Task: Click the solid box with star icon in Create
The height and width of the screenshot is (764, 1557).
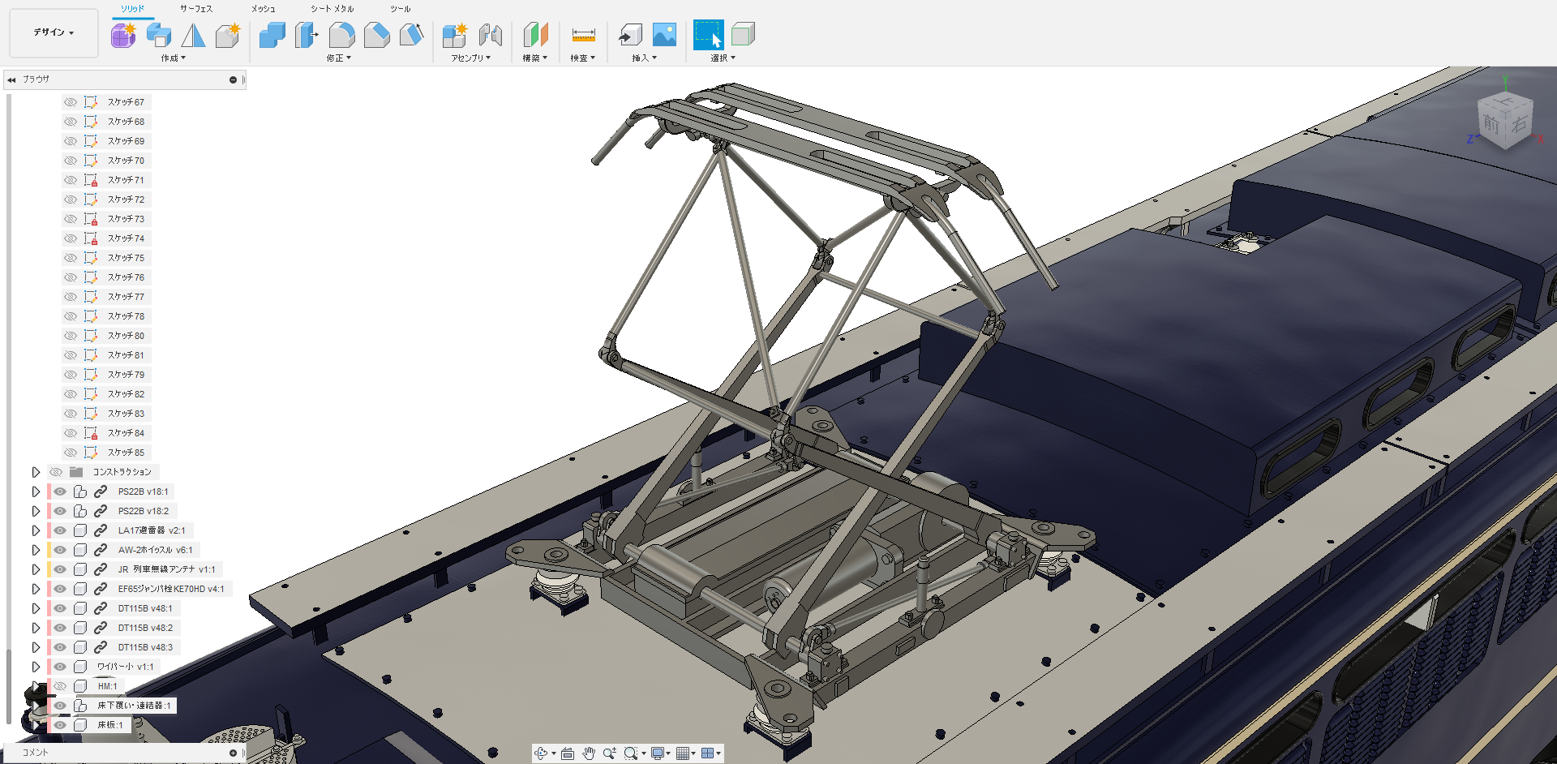Action: point(228,35)
